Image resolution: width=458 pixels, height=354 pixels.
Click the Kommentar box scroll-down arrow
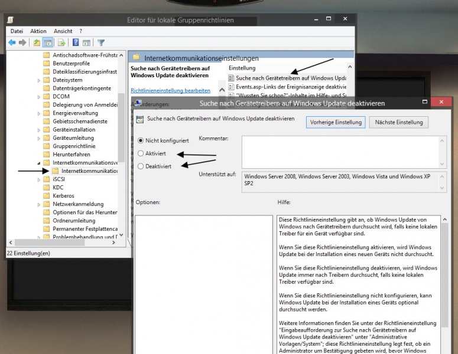pyautogui.click(x=442, y=164)
